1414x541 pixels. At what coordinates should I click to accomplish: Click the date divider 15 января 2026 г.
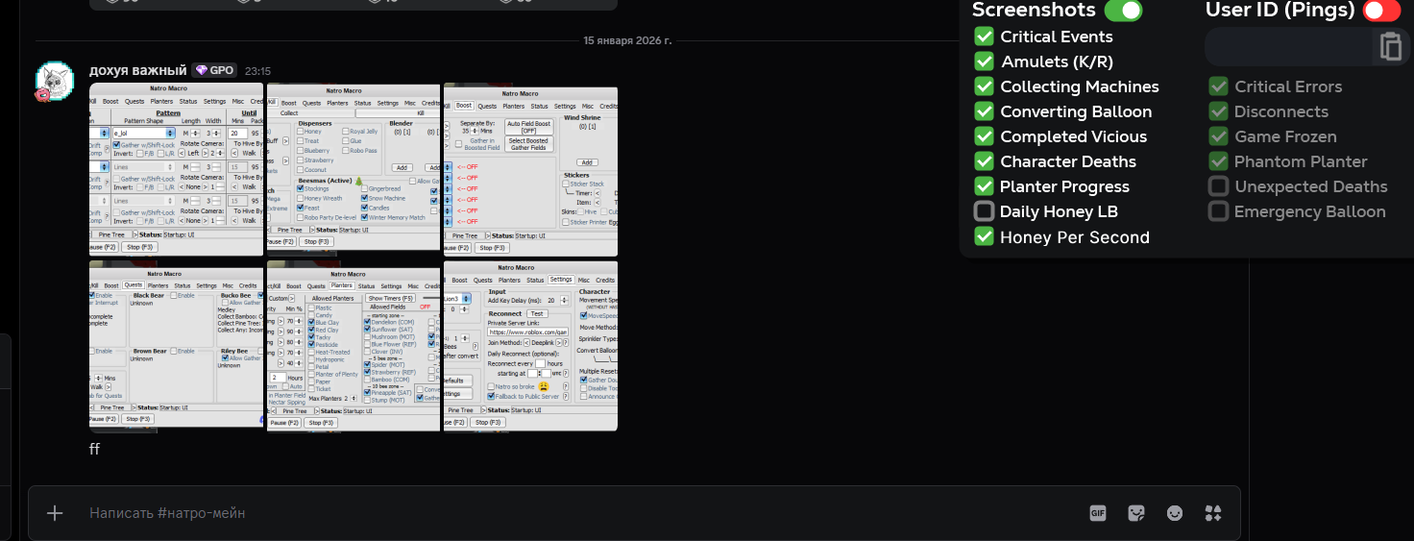coord(627,40)
